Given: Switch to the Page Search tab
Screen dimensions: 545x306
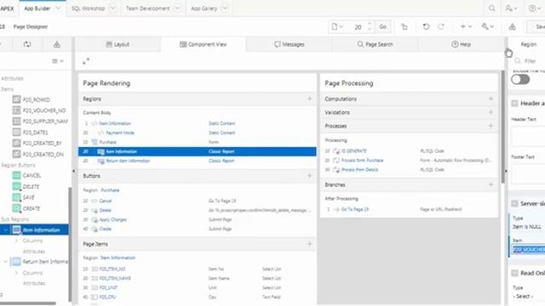Looking at the screenshot, I should [x=375, y=44].
